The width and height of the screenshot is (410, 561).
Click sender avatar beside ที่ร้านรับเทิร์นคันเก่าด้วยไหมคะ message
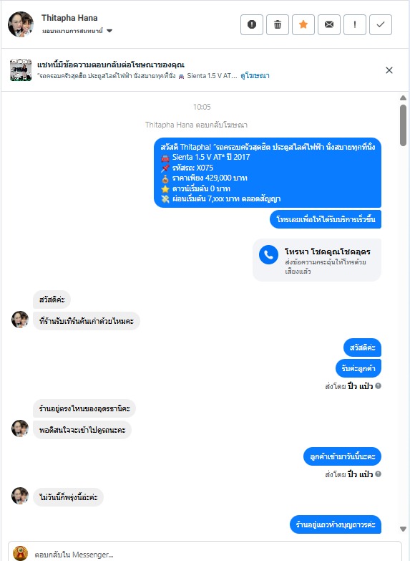click(20, 320)
